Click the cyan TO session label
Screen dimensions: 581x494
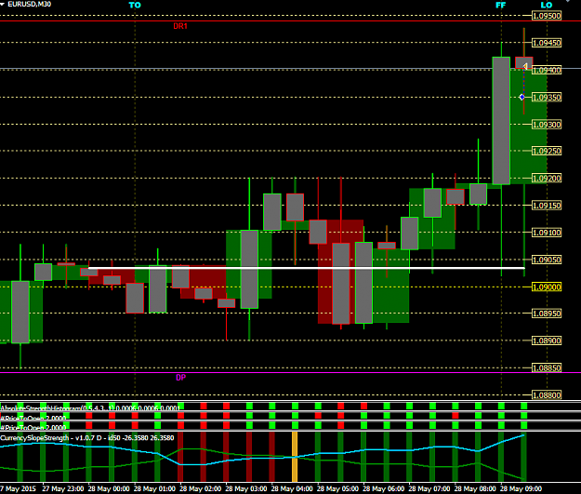pyautogui.click(x=135, y=6)
